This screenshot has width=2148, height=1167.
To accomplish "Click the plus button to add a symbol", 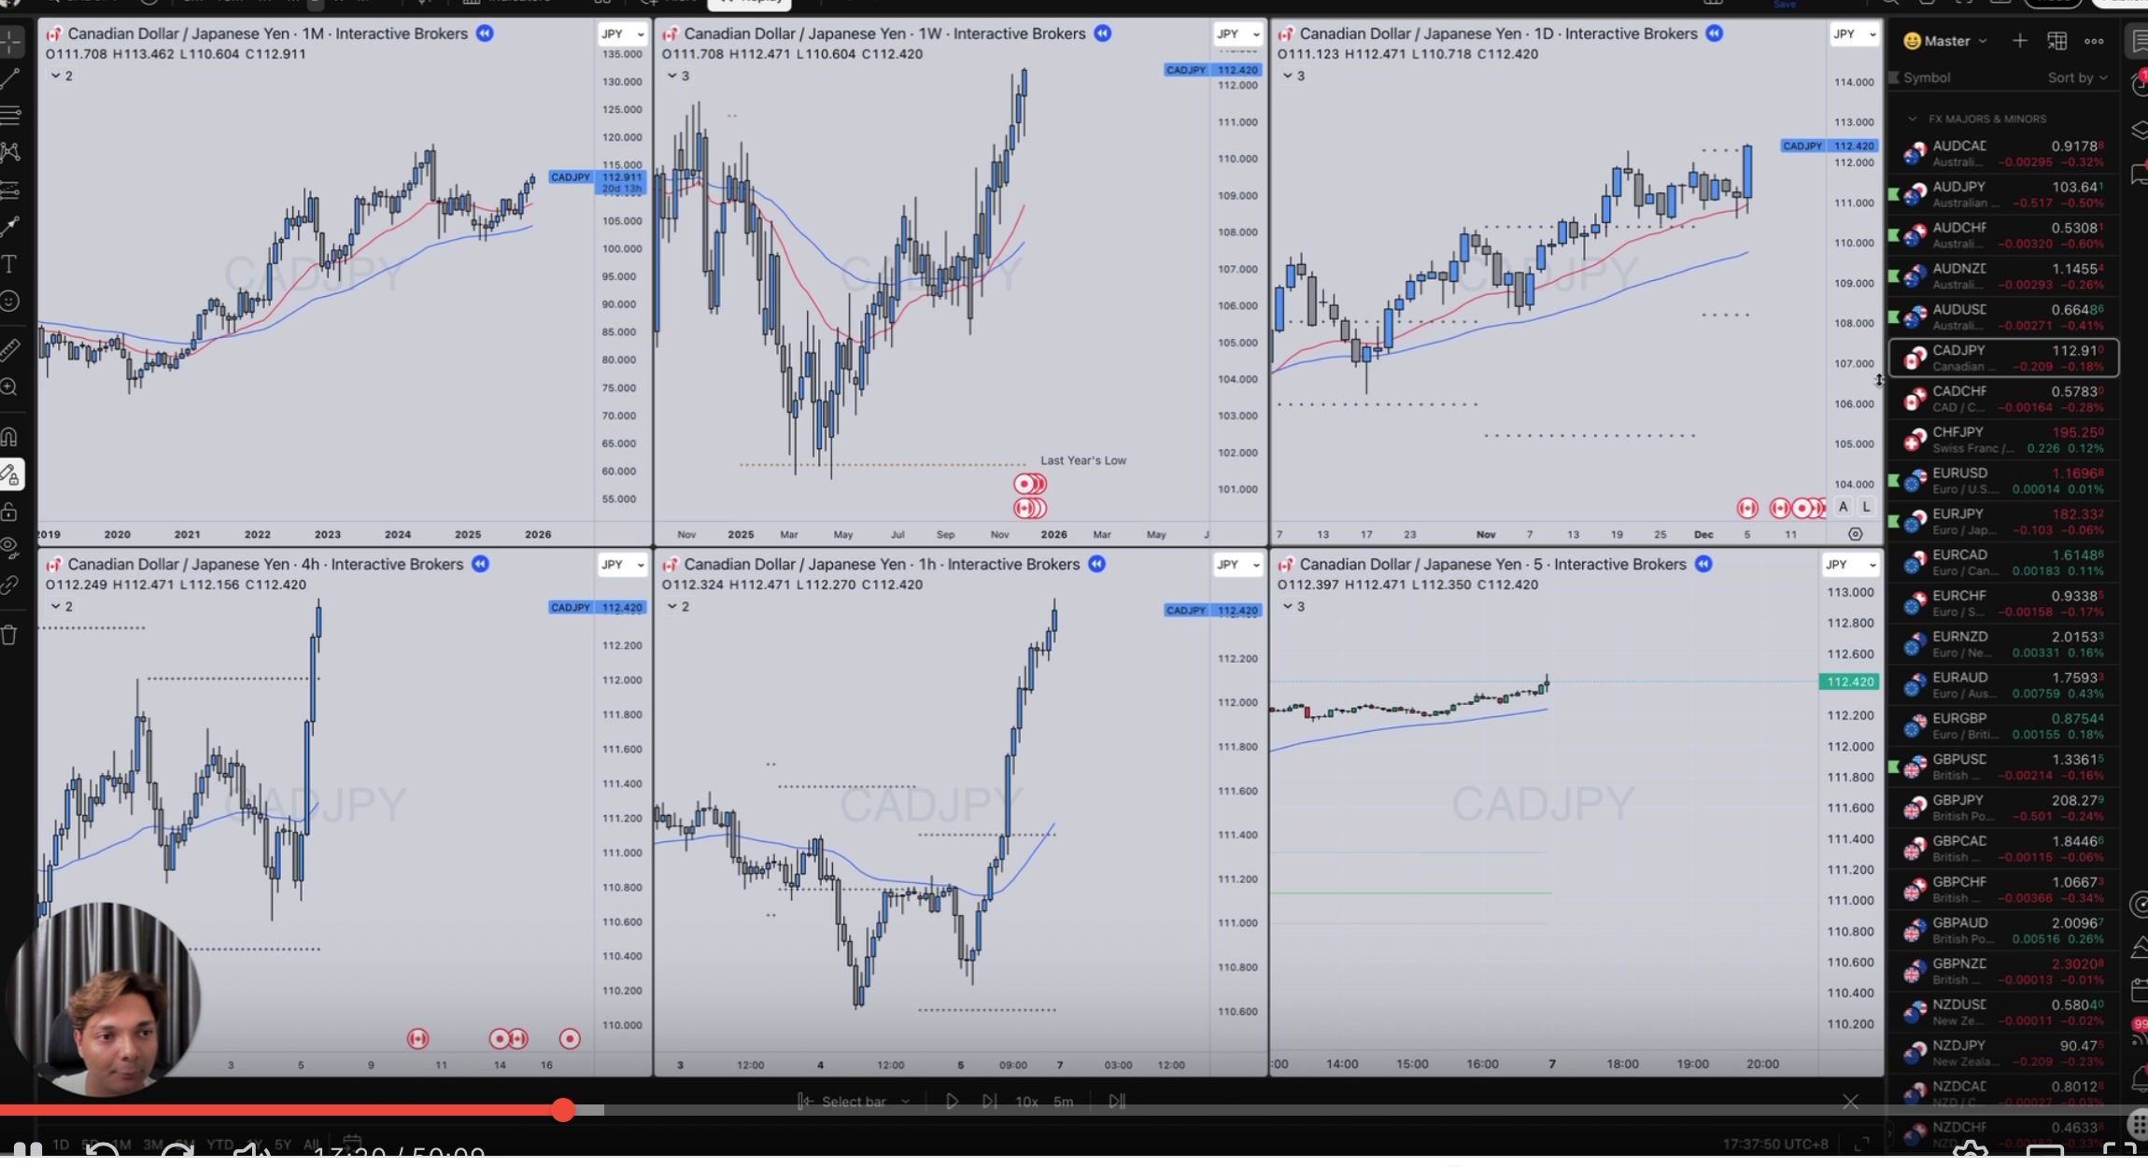I will click(2019, 40).
